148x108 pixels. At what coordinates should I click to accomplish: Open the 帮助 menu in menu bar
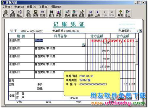click(x=56, y=7)
